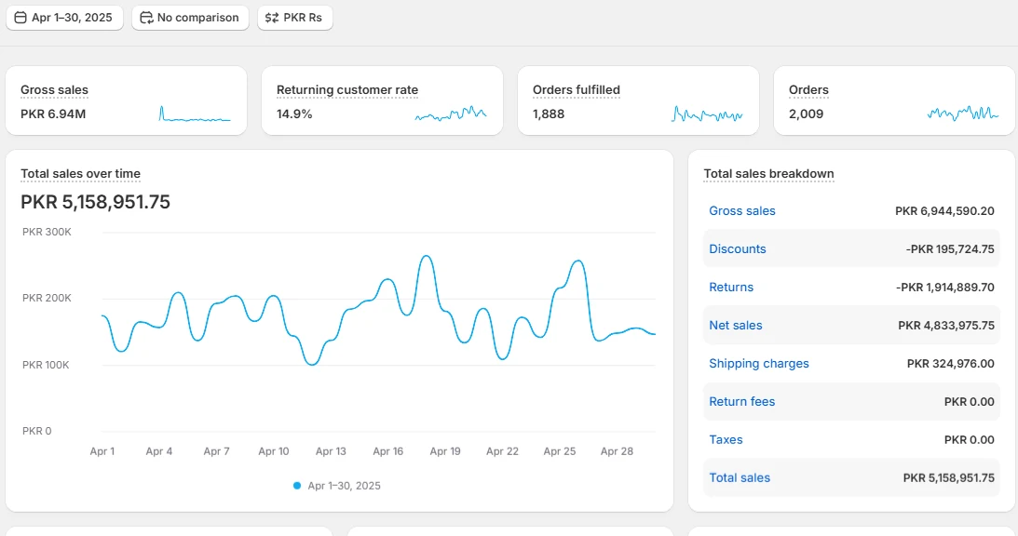Click the -PKR 1,914,889.70 returns amount
Viewport: 1018px width, 536px height.
click(x=945, y=288)
